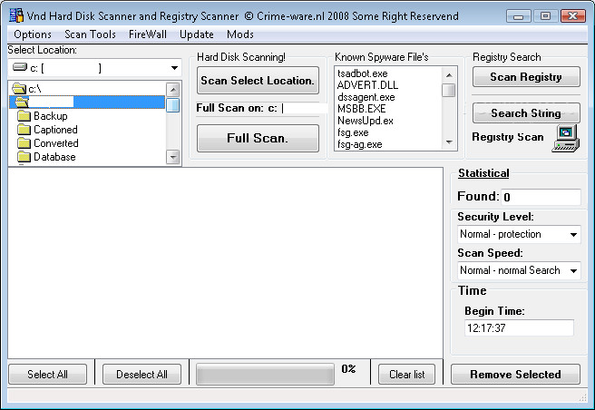Screen dimensions: 595x410
Task: Open the FireWall menu
Action: (x=148, y=34)
